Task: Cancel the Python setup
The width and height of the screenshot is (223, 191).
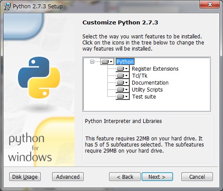Action: (x=197, y=177)
